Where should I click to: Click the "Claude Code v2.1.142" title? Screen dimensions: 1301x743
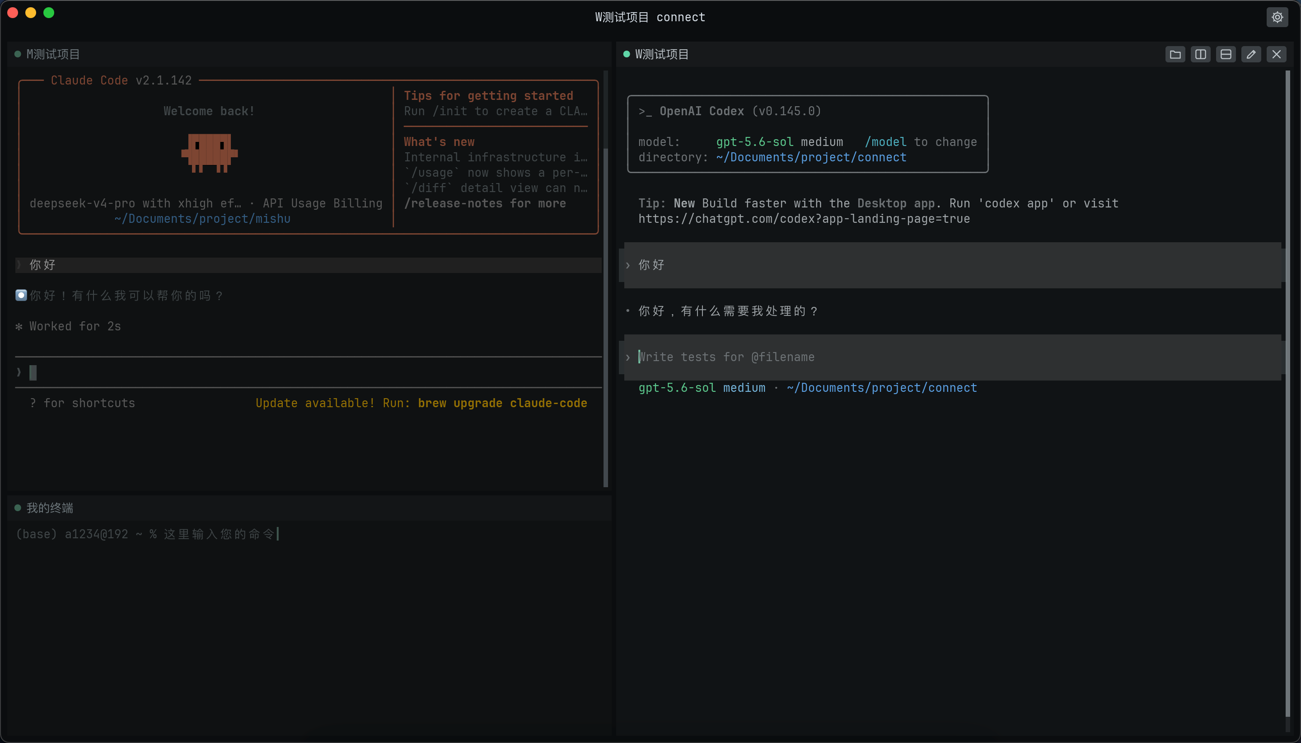[122, 80]
